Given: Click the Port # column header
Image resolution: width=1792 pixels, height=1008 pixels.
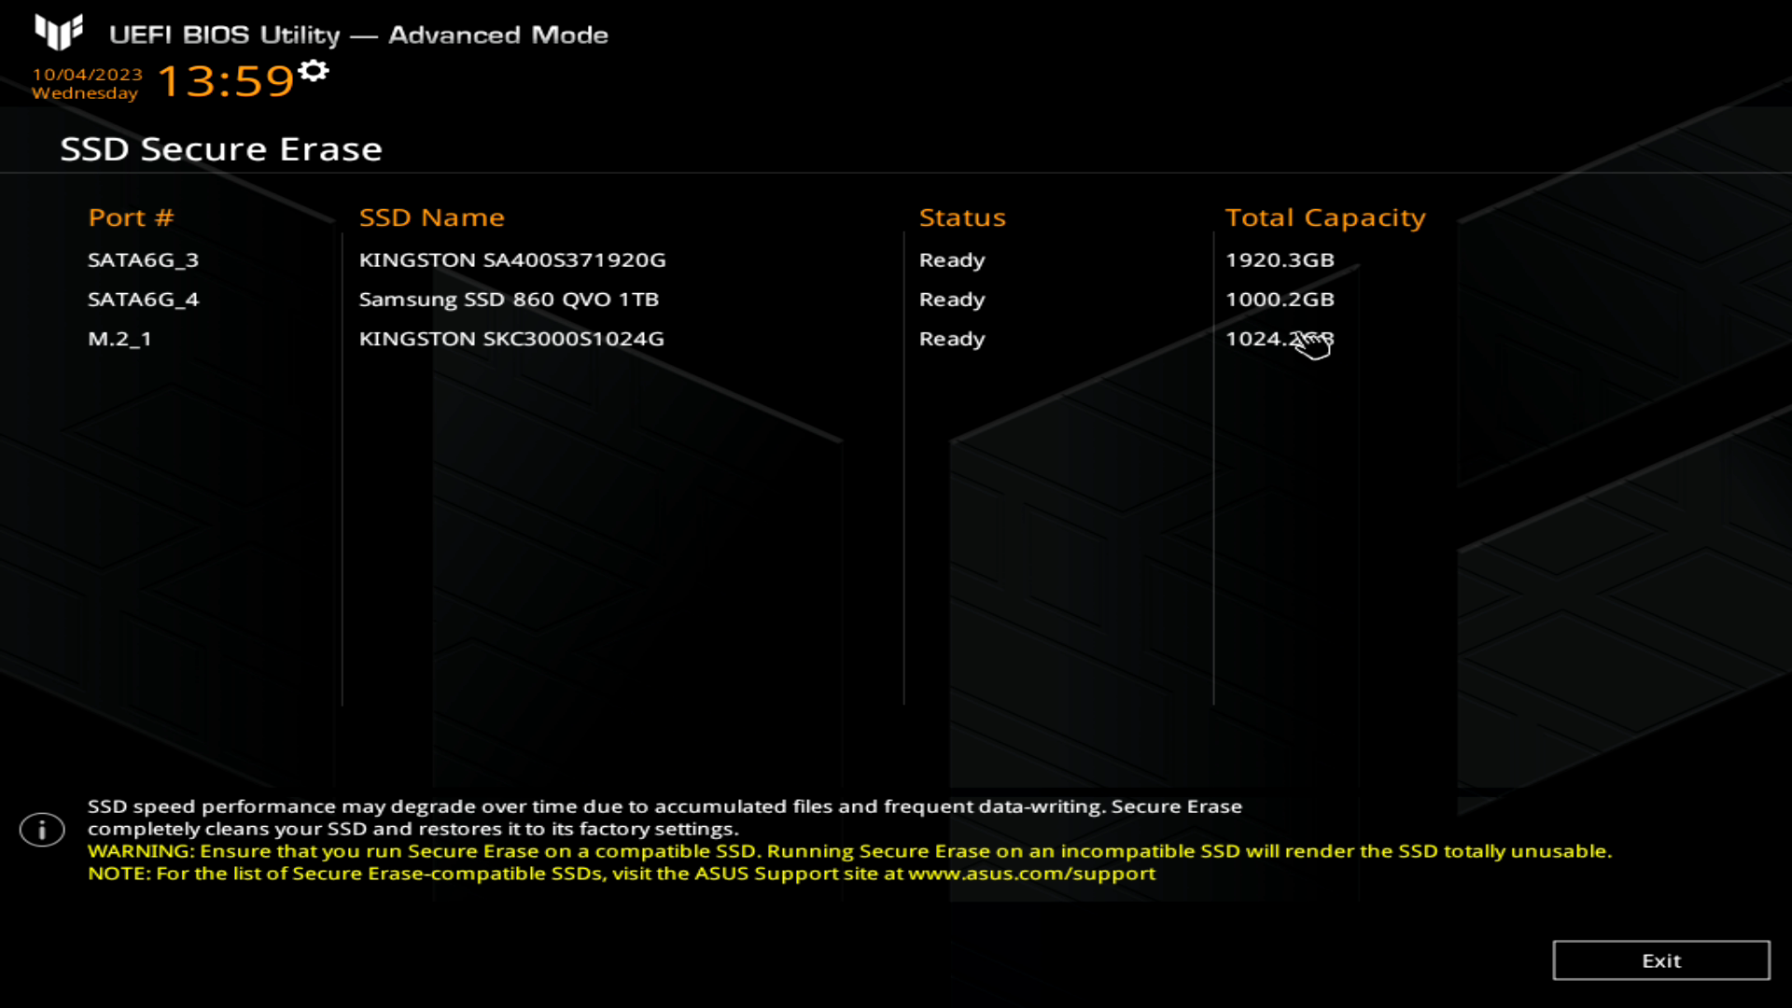Looking at the screenshot, I should (131, 217).
